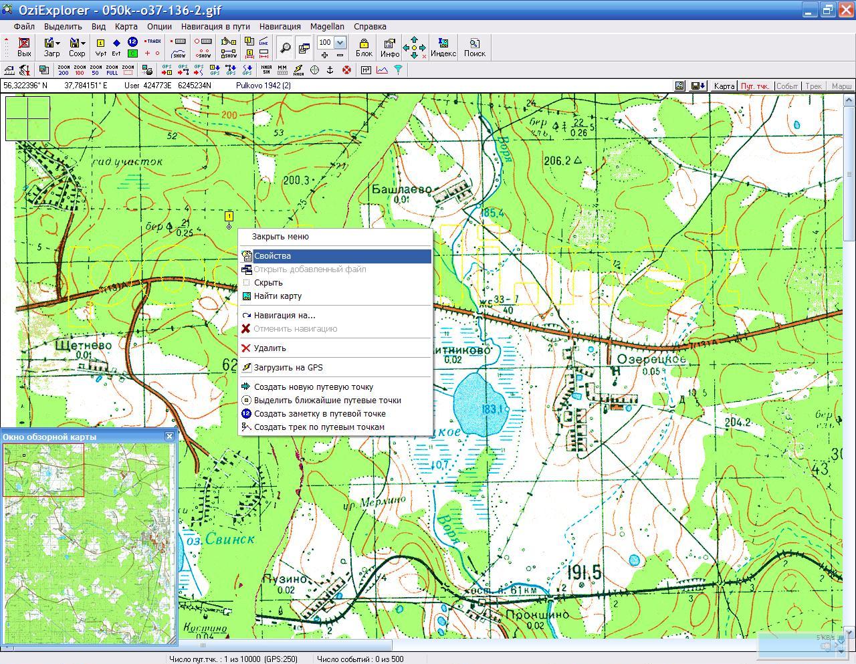Switch to the Событ tab
Screen dimensions: 856x664
click(787, 86)
